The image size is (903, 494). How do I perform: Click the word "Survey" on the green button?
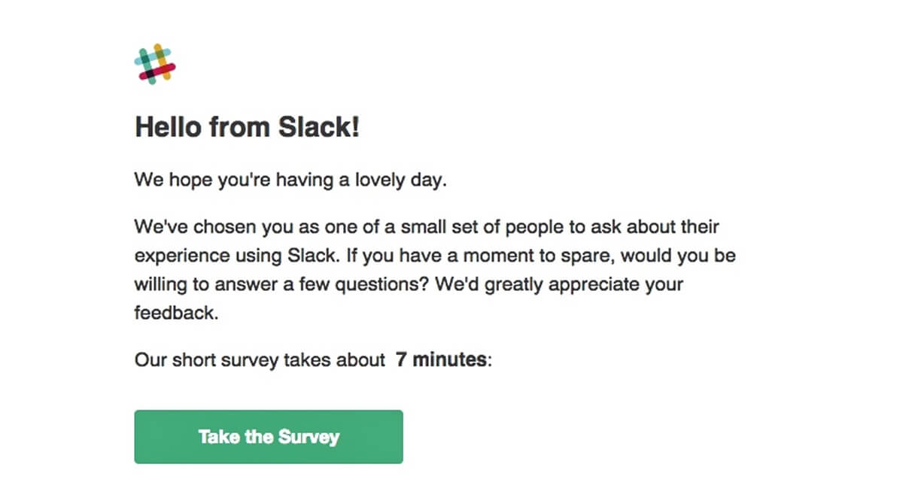click(x=309, y=437)
